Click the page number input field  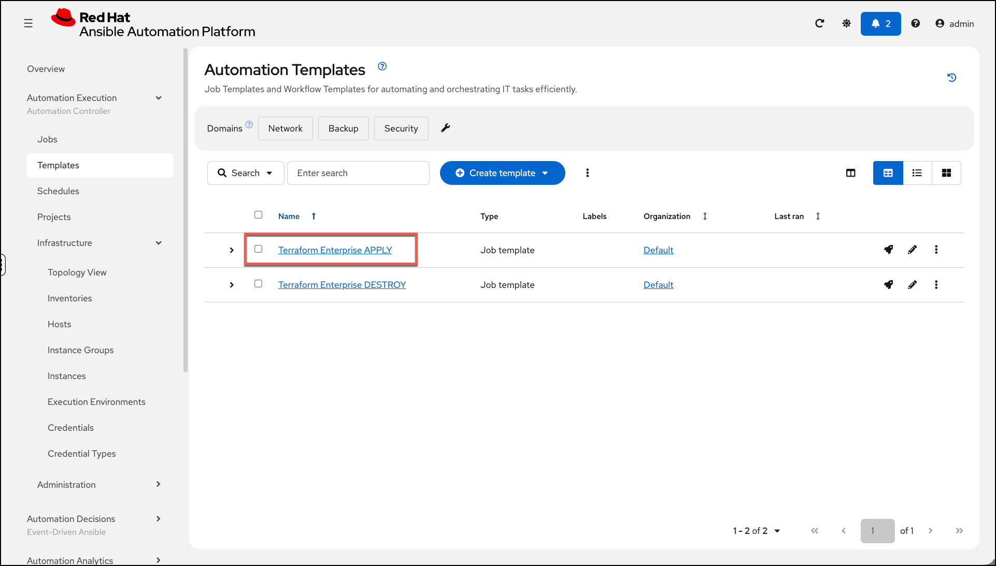tap(877, 531)
